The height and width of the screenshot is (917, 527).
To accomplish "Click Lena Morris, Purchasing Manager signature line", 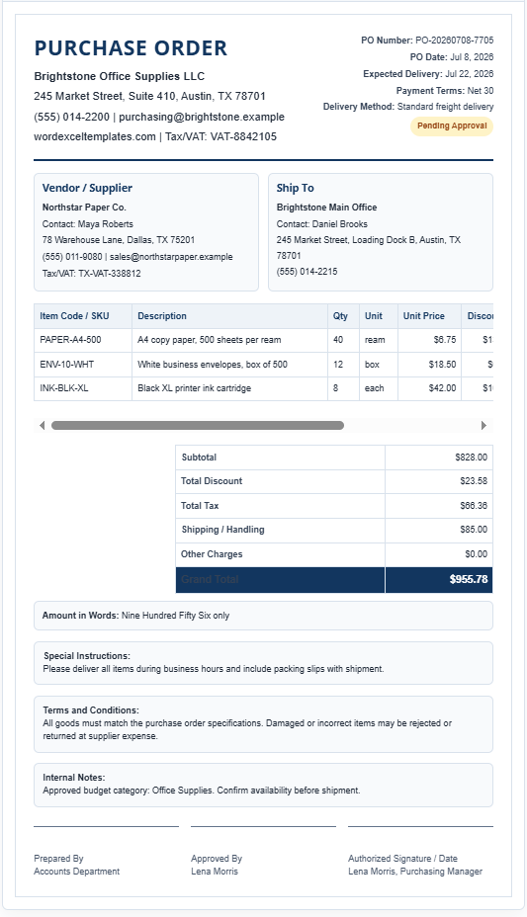I will [415, 872].
